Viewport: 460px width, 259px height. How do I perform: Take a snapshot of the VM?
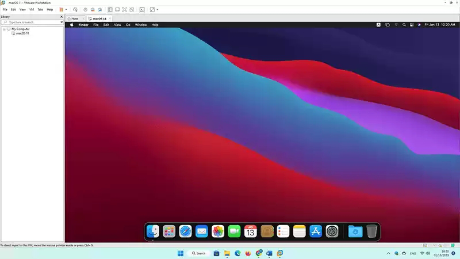pos(85,10)
